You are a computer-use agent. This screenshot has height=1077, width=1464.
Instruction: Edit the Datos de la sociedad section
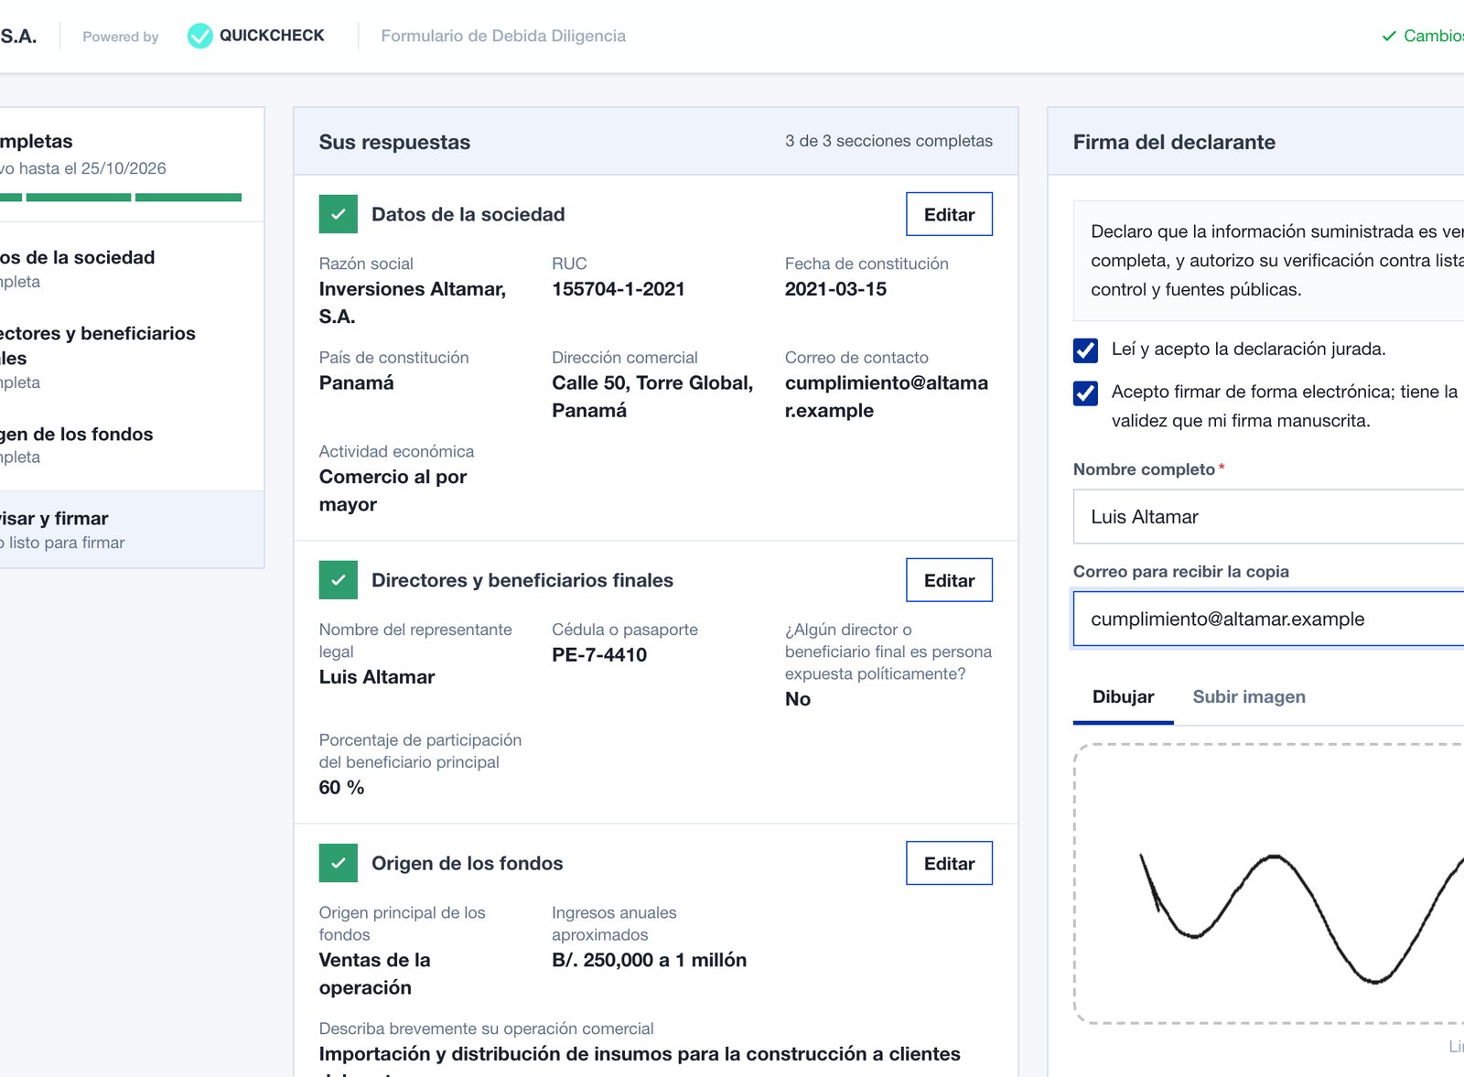pyautogui.click(x=949, y=214)
